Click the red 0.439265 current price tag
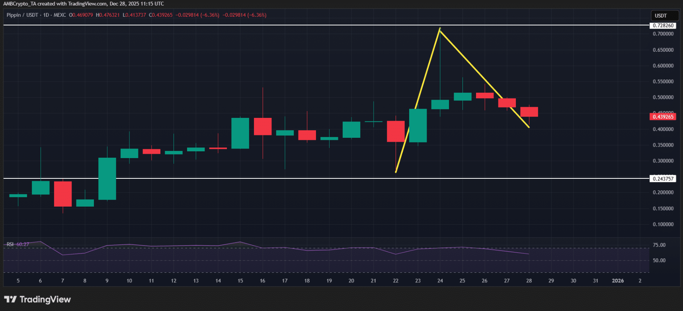Screen dimensions: 683x311 [663, 117]
